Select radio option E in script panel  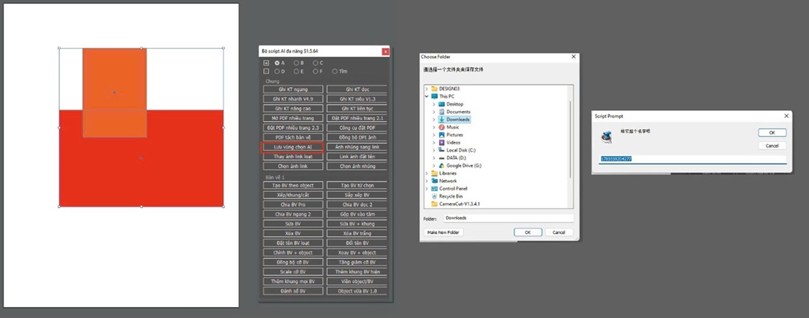[296, 71]
